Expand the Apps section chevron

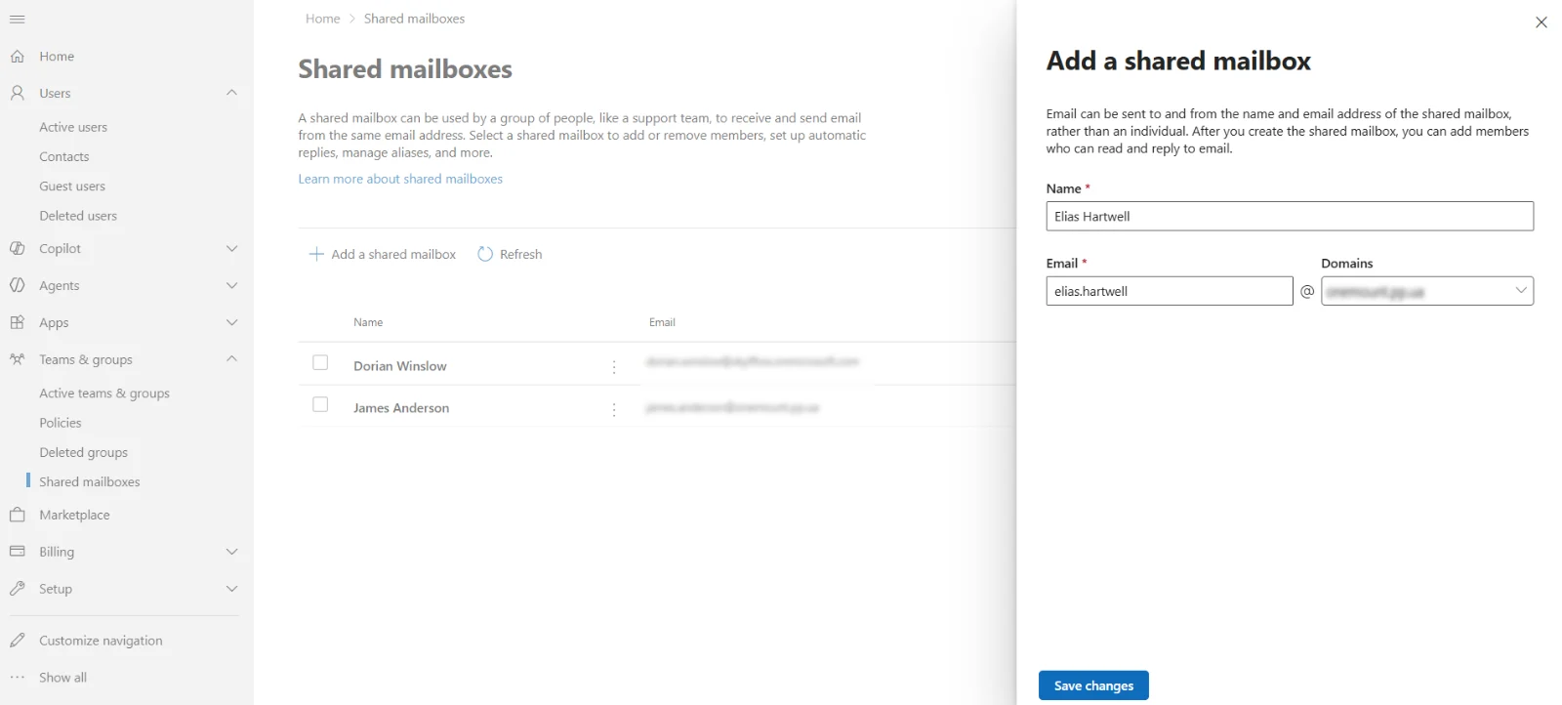[x=231, y=322]
